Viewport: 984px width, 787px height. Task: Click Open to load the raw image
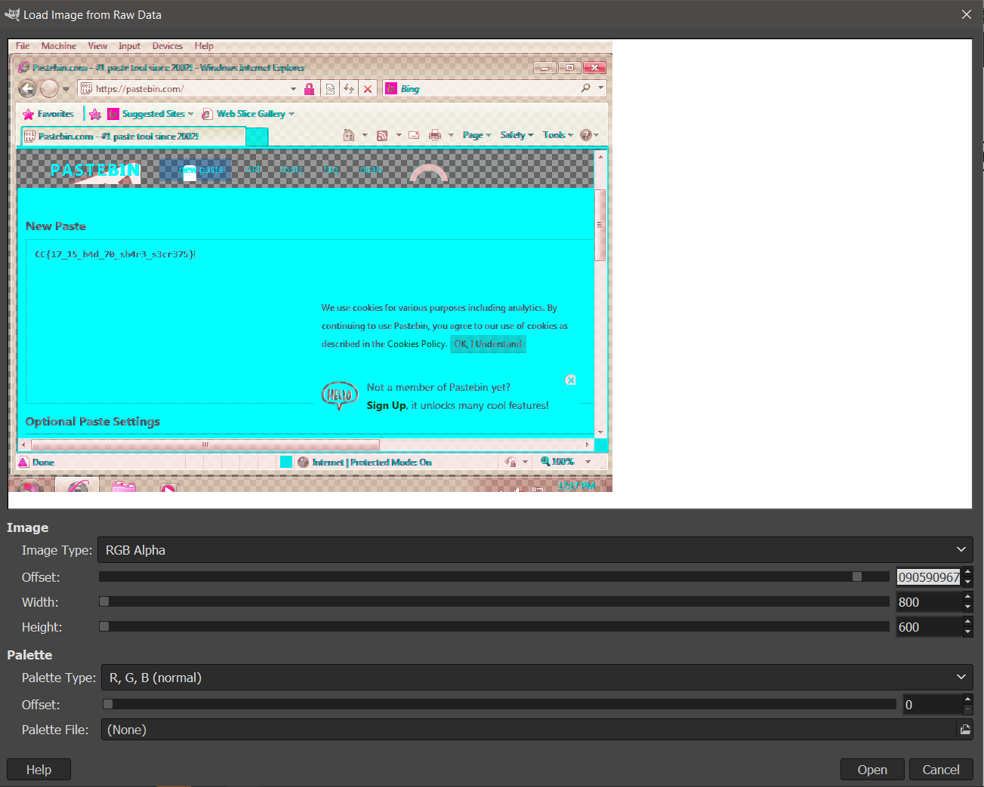[x=872, y=770]
